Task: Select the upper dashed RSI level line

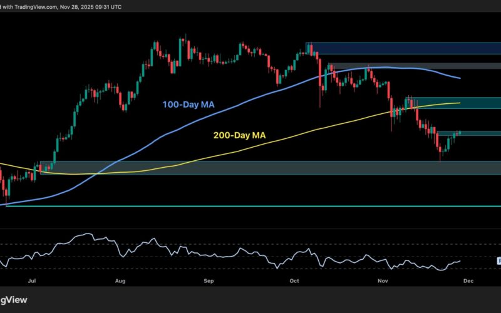Action: pyautogui.click(x=250, y=244)
